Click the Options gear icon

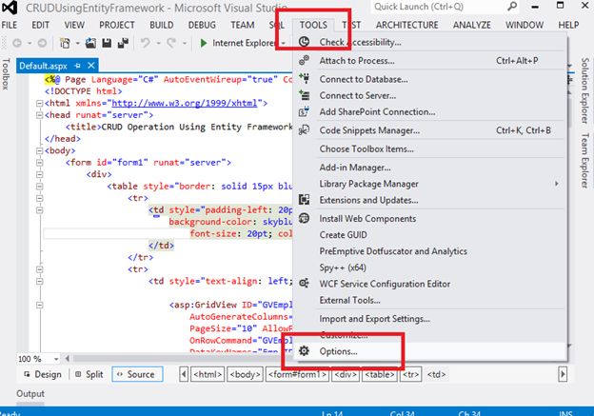tap(304, 351)
